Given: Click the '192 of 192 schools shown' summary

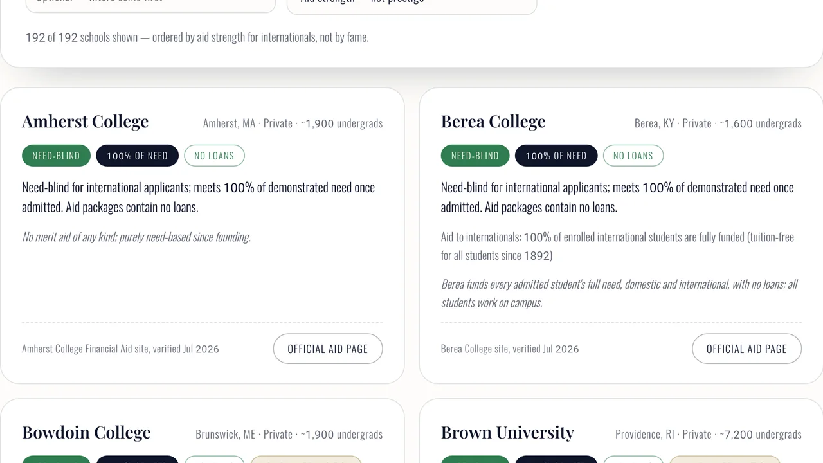Looking at the screenshot, I should 197,37.
